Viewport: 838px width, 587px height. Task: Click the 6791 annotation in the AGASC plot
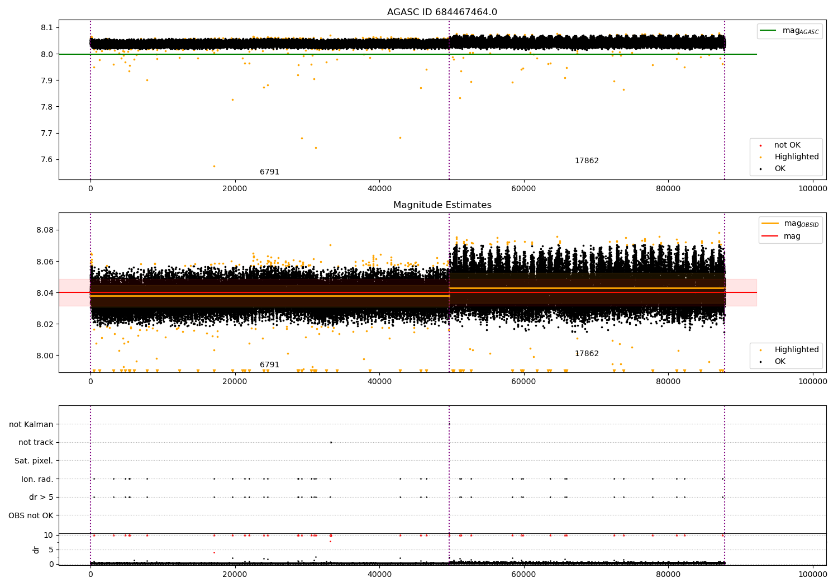coord(269,172)
